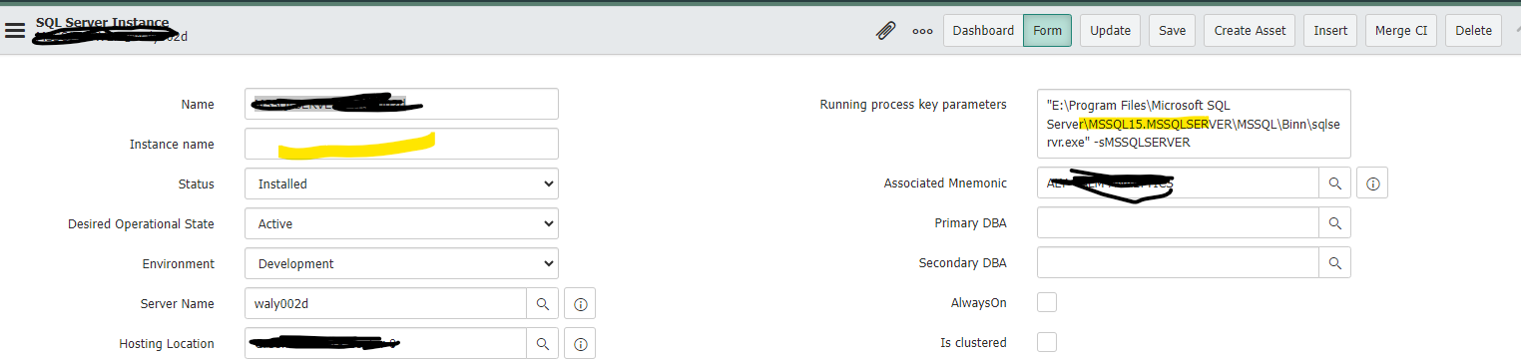Switch to the Dashboard view tab
Image resolution: width=1521 pixels, height=361 pixels.
[983, 30]
